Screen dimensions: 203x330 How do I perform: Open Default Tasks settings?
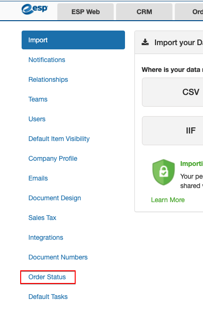48,297
